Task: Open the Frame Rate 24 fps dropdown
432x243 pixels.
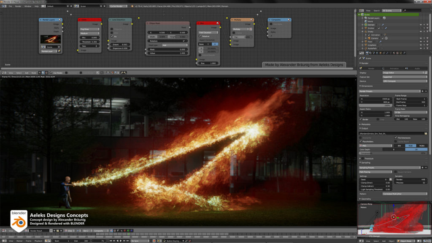Action: 411,112
